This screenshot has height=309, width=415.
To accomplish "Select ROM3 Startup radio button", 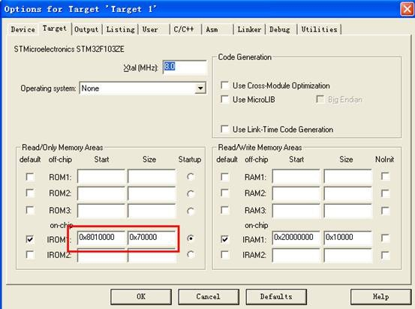I will point(191,211).
